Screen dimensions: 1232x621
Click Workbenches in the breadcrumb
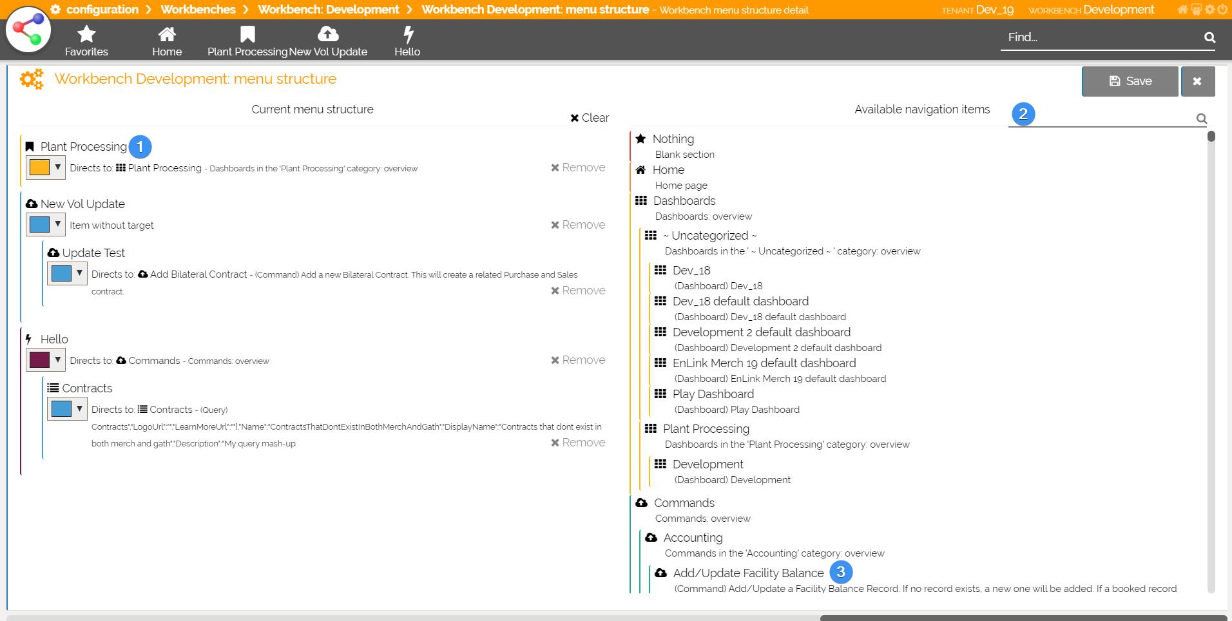198,10
